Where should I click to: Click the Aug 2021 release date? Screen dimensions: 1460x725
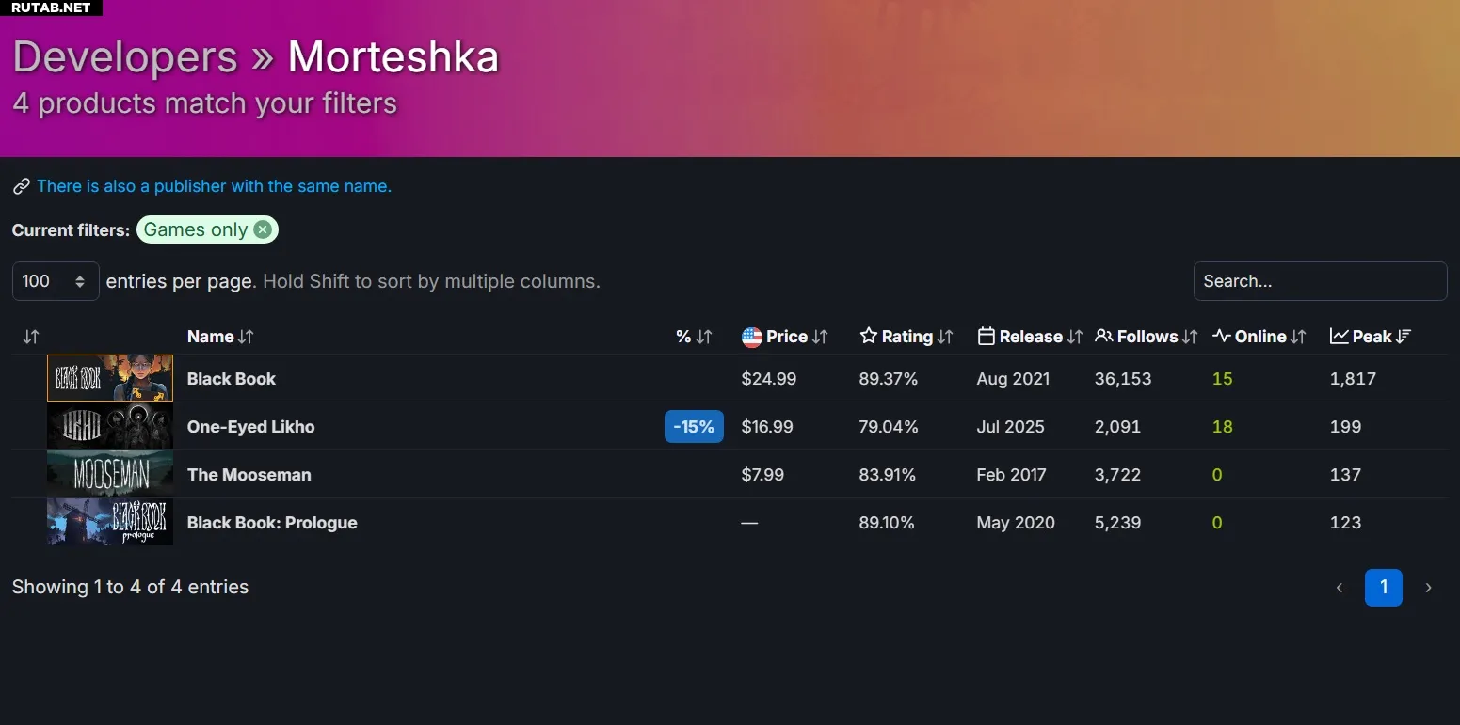(1013, 379)
